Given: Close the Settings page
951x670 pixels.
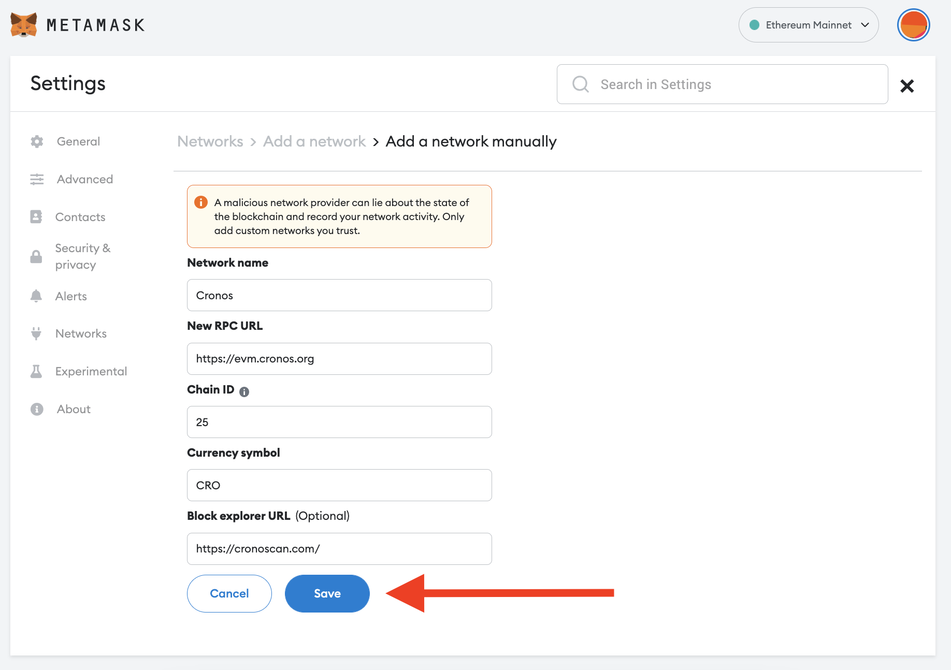Looking at the screenshot, I should [x=907, y=85].
